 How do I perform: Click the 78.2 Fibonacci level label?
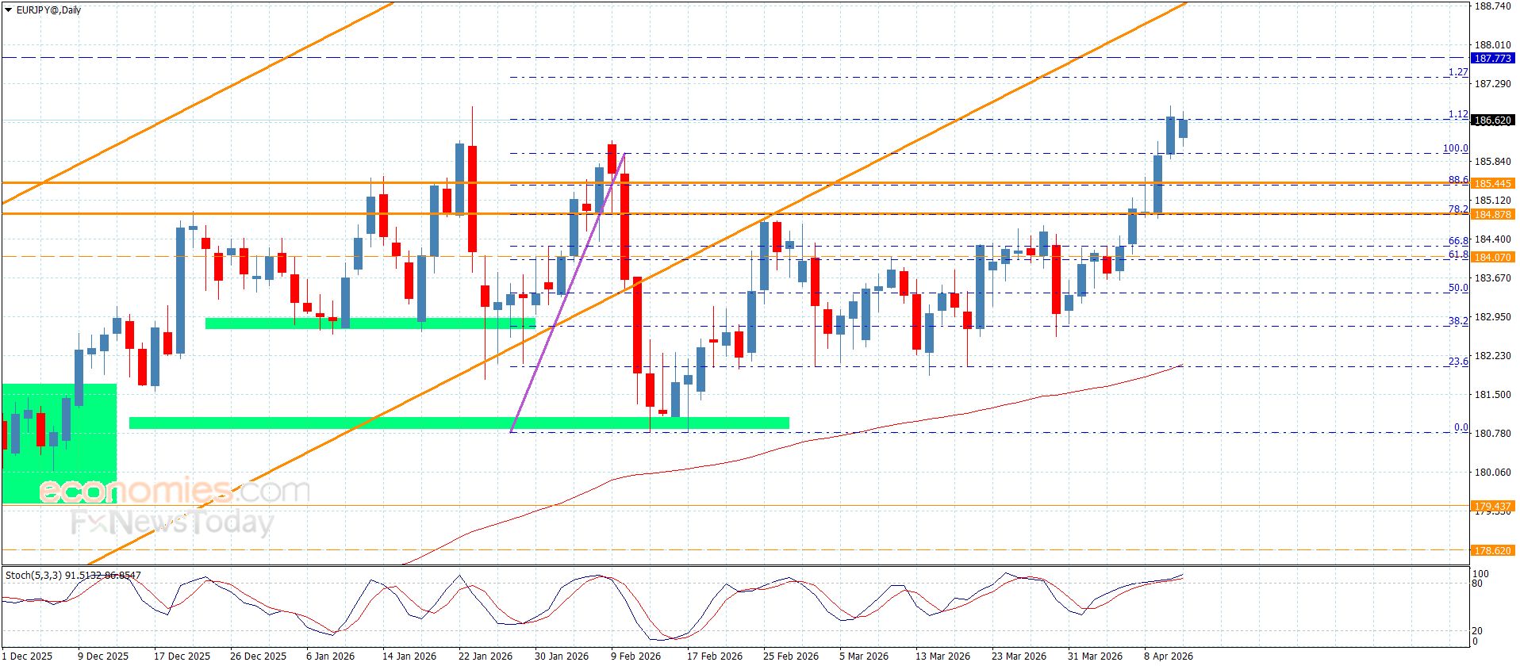pos(1458,209)
